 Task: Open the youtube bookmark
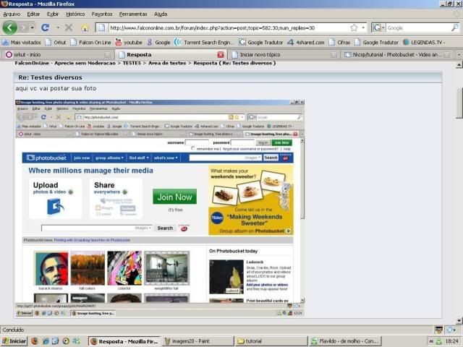pos(129,42)
